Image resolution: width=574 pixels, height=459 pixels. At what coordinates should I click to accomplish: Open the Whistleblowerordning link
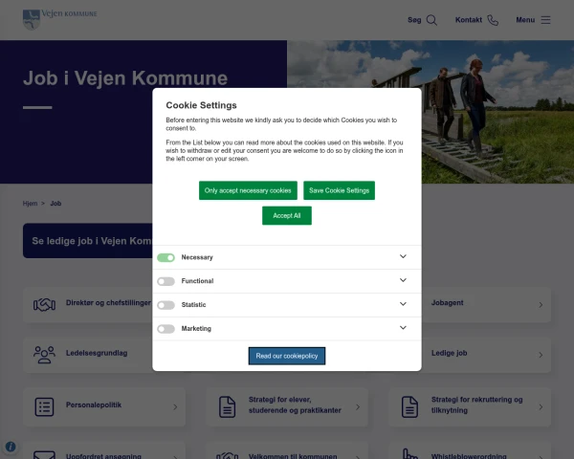click(x=469, y=456)
